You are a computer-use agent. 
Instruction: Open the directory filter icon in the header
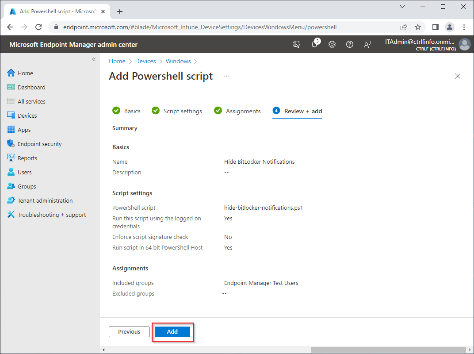coord(297,44)
